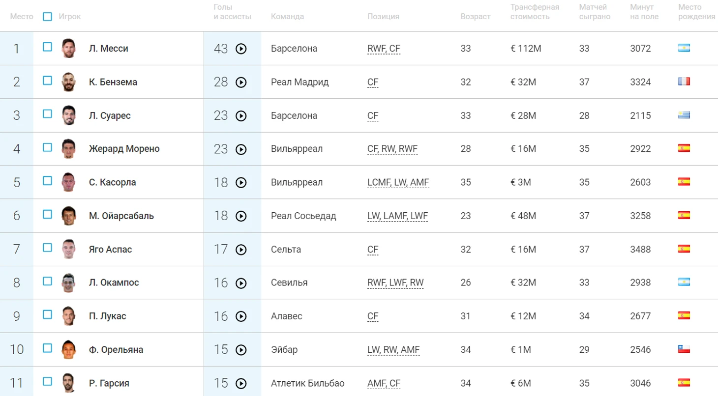Open Л. Суарес's player photo
Image resolution: width=718 pixels, height=396 pixels.
coord(69,115)
